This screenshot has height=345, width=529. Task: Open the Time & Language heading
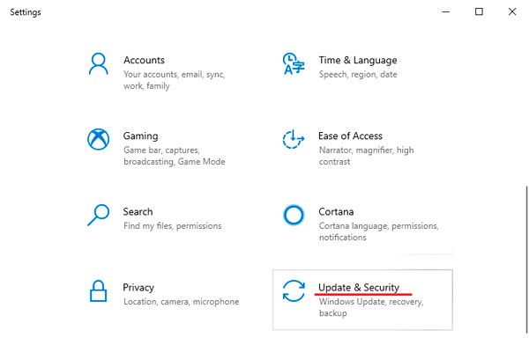click(x=358, y=60)
